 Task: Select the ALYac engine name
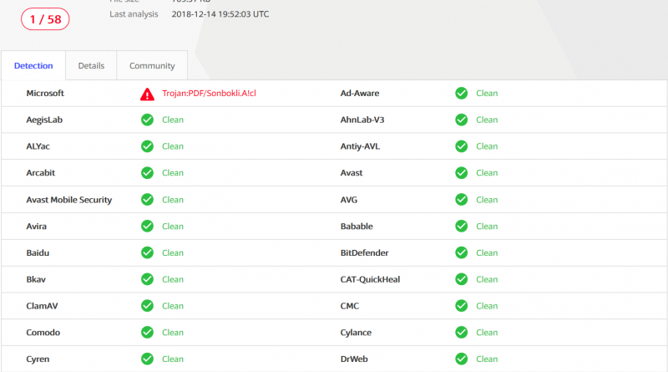pyautogui.click(x=38, y=146)
